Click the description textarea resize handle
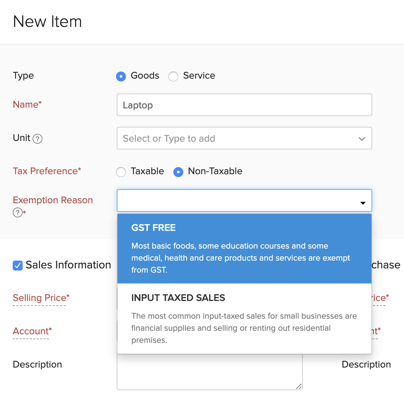 coord(299,386)
